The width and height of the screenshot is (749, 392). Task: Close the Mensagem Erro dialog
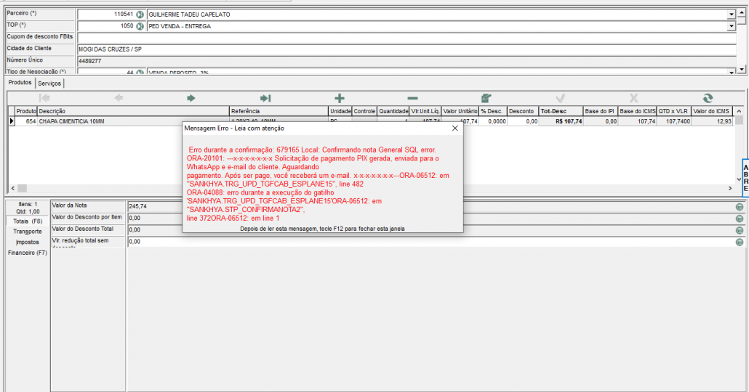click(x=455, y=128)
